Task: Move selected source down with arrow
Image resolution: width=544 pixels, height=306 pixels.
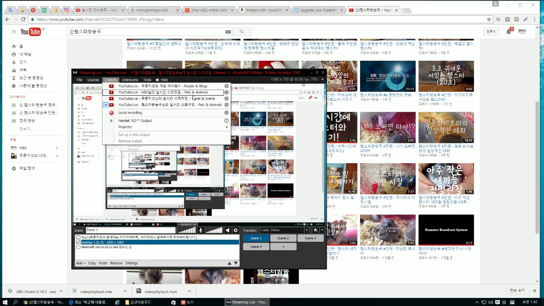Action: click(236, 263)
